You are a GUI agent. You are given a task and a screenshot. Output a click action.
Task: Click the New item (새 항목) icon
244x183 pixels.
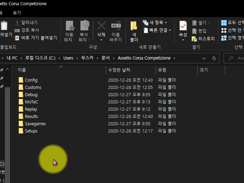click(x=145, y=23)
